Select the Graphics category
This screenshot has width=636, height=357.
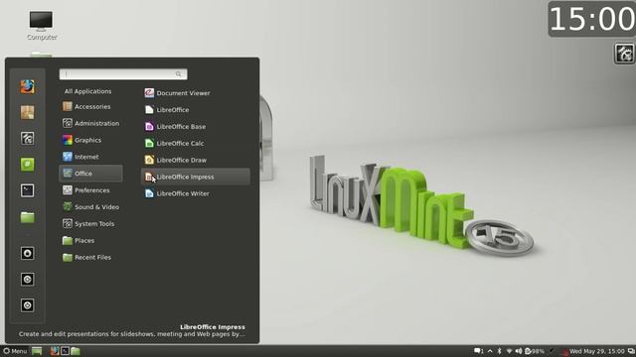[90, 140]
